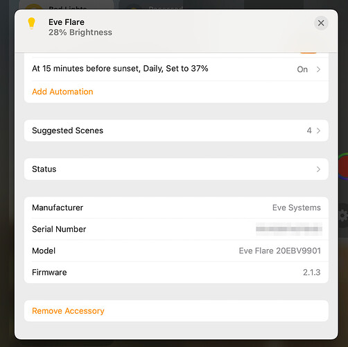This screenshot has width=348, height=347.
Task: Click the Firmware 2.1.3 version value
Action: [x=312, y=272]
